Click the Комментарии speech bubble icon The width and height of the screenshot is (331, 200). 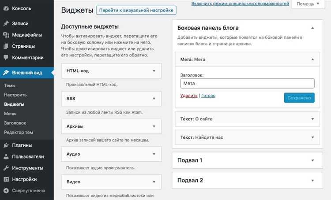(x=6, y=58)
